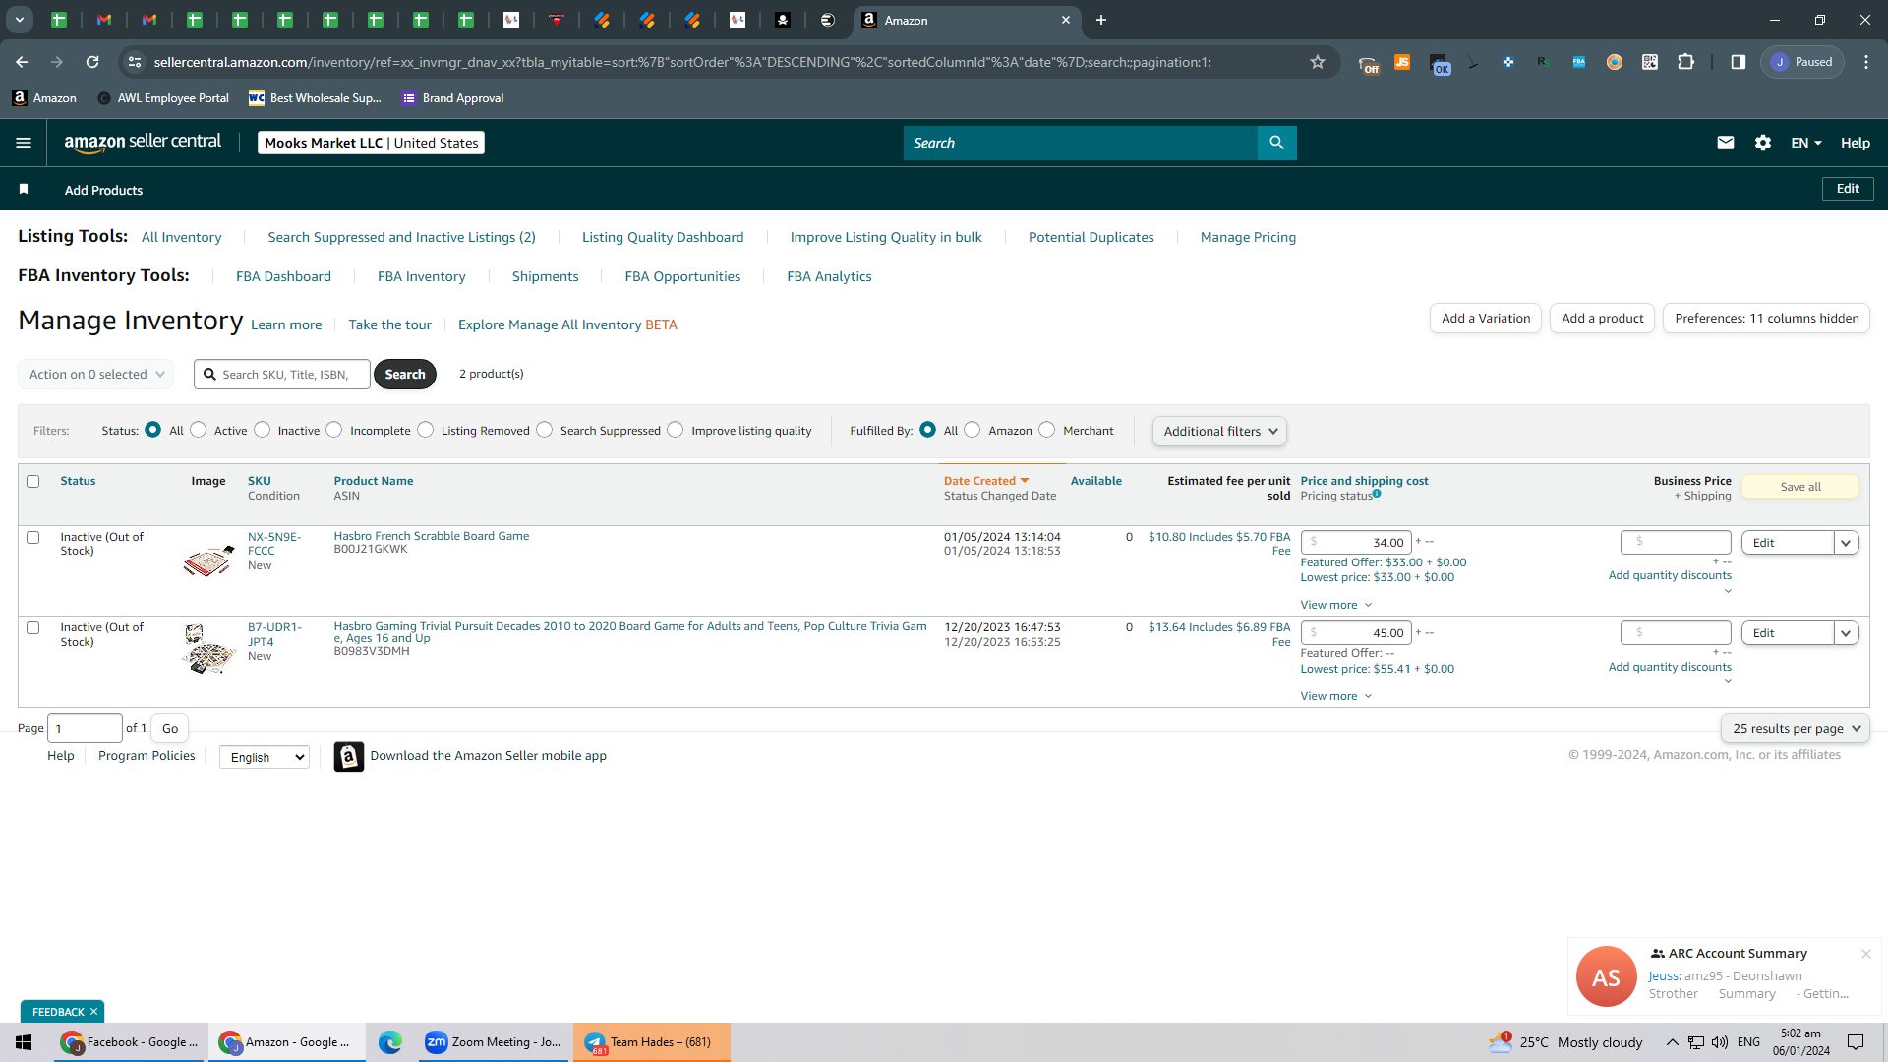The height and width of the screenshot is (1062, 1888).
Task: Open the Chrome extensions puzzle icon
Action: click(x=1685, y=62)
